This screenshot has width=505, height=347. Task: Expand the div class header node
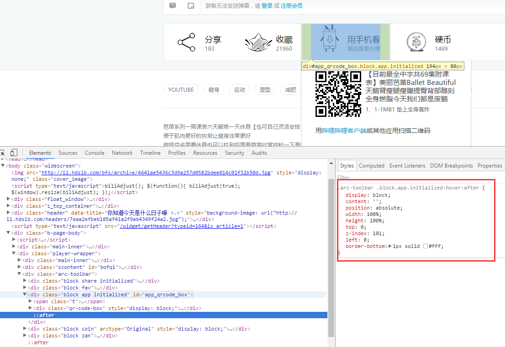click(x=8, y=213)
